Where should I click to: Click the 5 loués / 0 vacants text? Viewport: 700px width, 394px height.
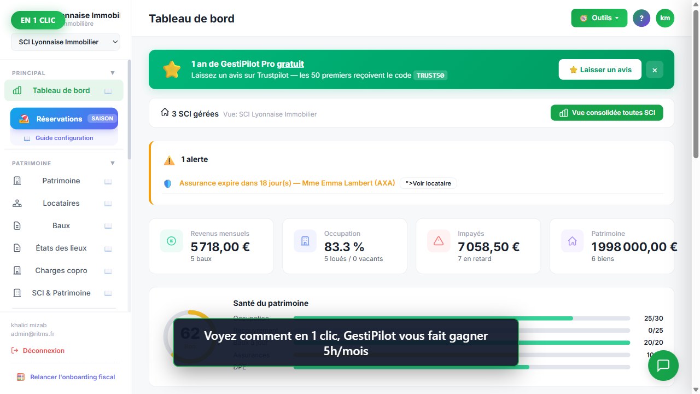coord(354,259)
